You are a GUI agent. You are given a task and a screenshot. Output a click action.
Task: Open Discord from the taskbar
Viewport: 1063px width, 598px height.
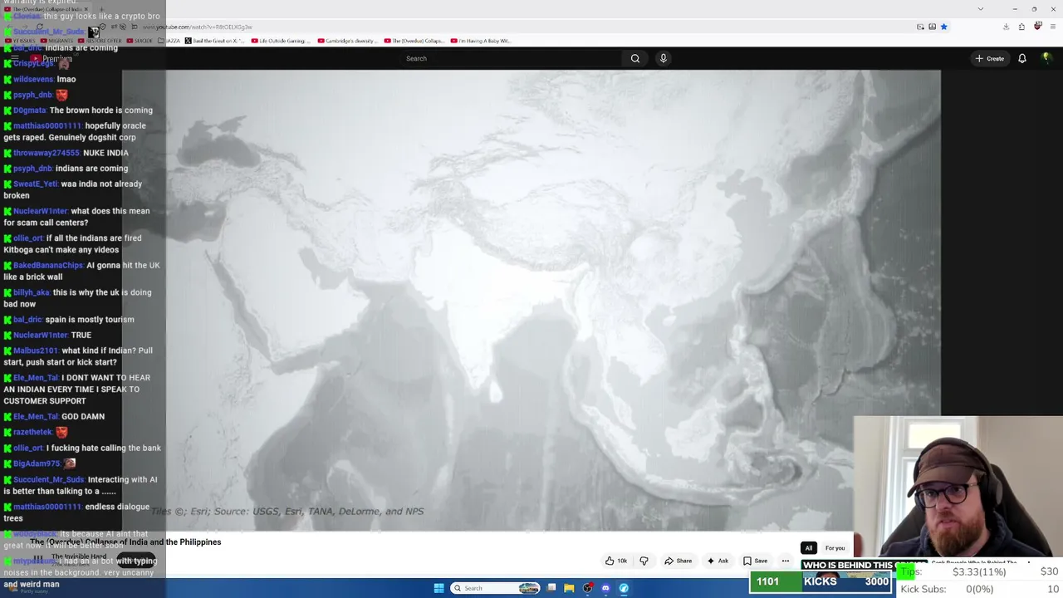pos(605,588)
